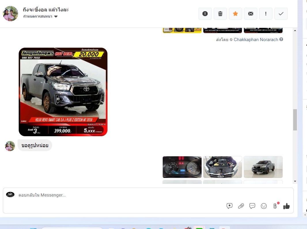Click the baht payment request icon
This screenshot has width=307, height=229.
coord(275,206)
